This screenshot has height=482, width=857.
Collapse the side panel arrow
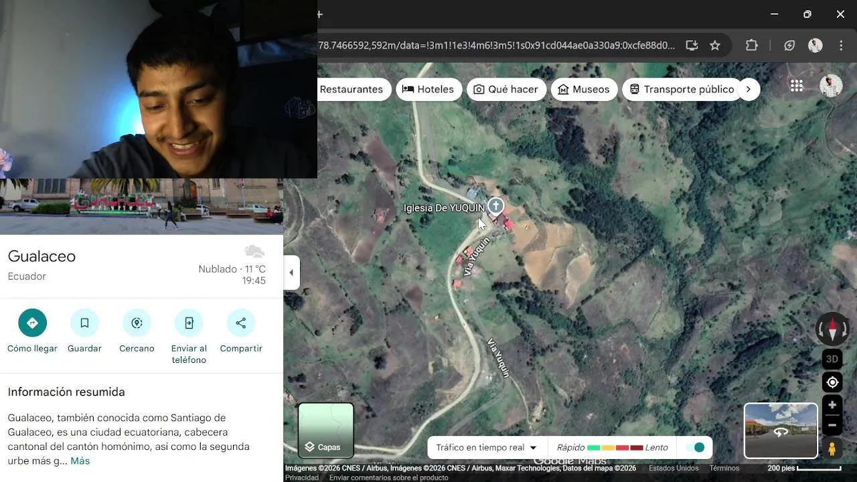click(291, 272)
